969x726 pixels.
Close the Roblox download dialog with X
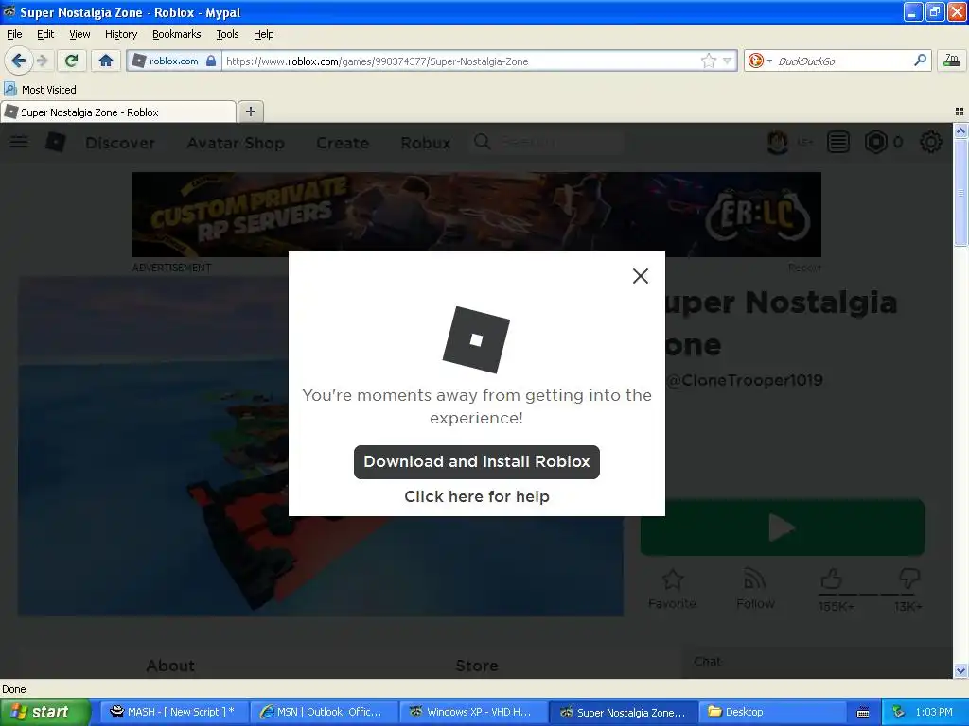(641, 276)
